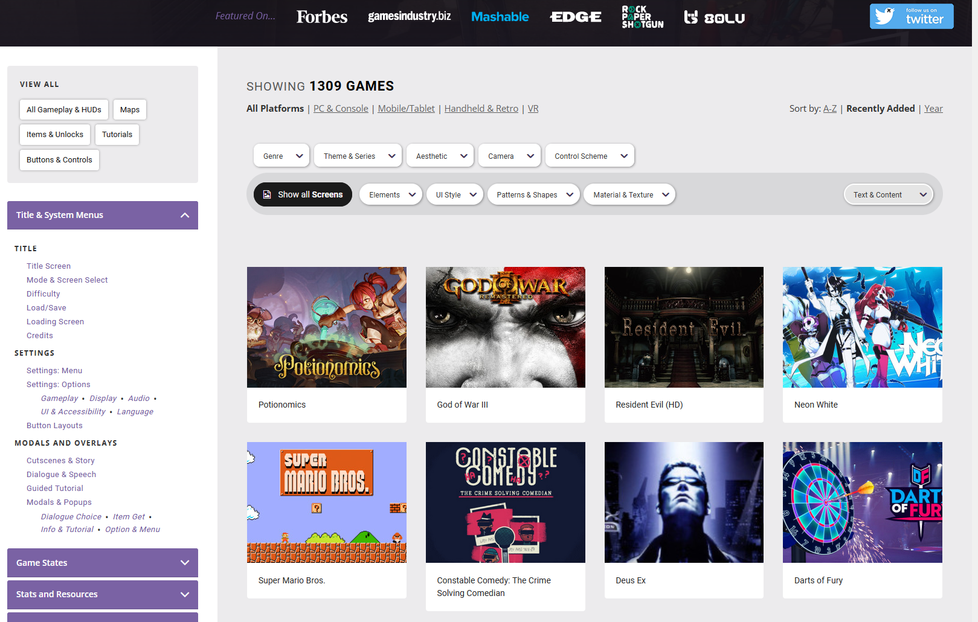Open the Settings: Options link
978x622 pixels.
coord(58,385)
